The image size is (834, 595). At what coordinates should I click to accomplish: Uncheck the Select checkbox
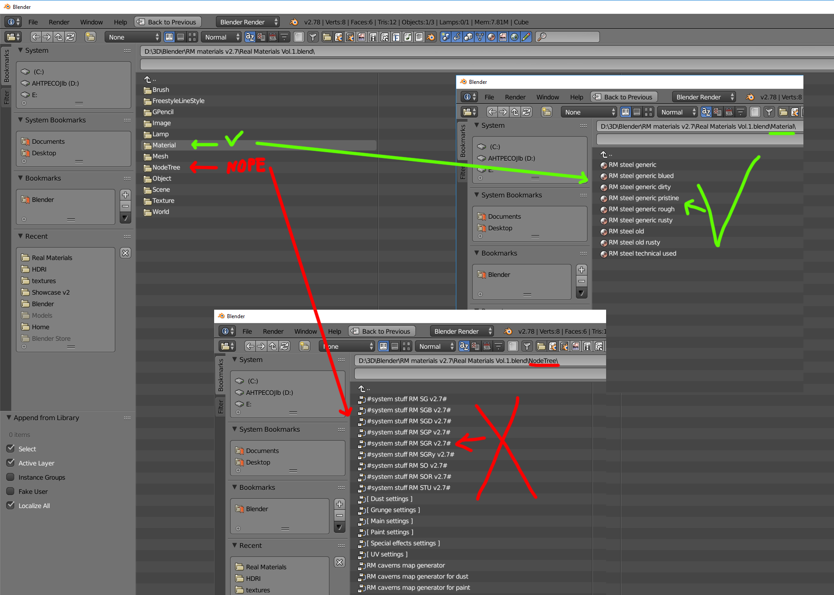click(11, 449)
